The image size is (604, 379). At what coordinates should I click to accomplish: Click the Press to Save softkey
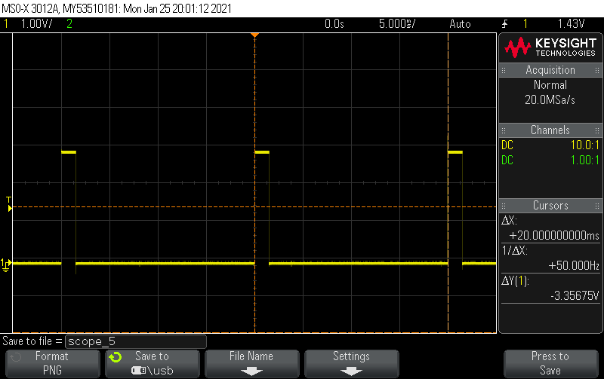pos(550,363)
